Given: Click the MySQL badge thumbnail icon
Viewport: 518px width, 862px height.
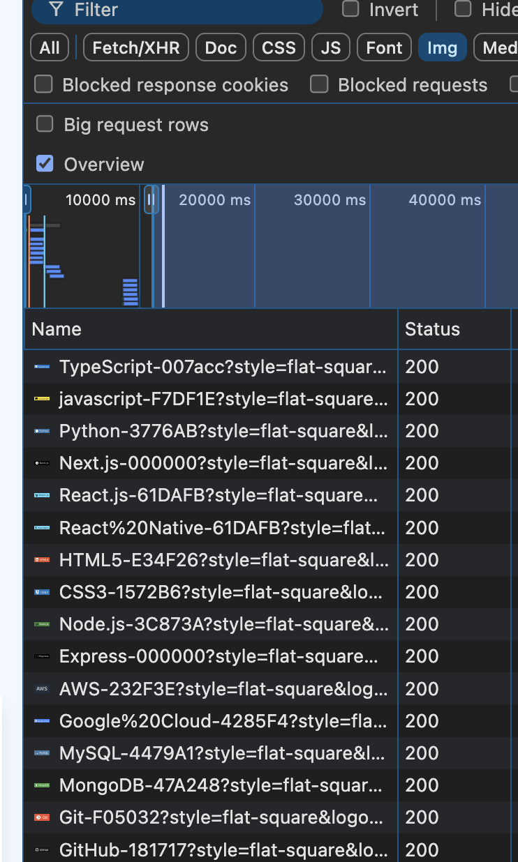Looking at the screenshot, I should pyautogui.click(x=42, y=753).
